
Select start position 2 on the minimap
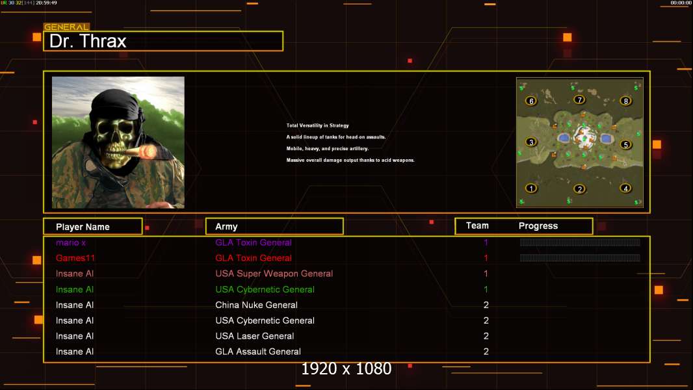coord(579,189)
